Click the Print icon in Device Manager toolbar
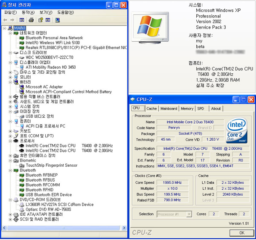Screen dimensions: 256x240 pos(31,20)
